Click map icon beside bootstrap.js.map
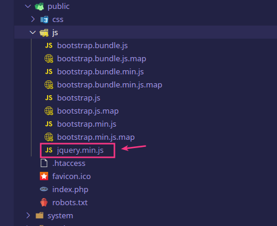The width and height of the screenshot is (277, 226). coord(49,111)
